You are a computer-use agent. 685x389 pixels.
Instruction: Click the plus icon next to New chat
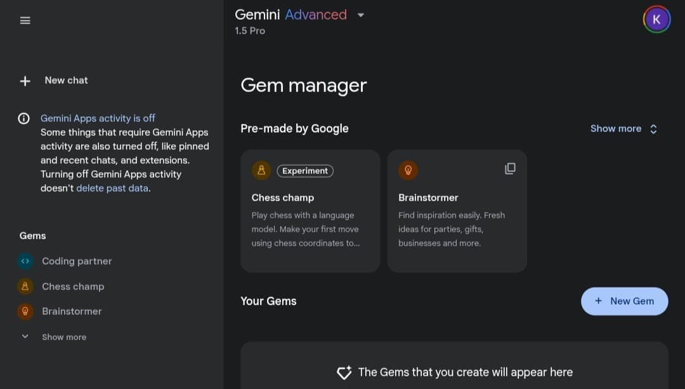25,81
